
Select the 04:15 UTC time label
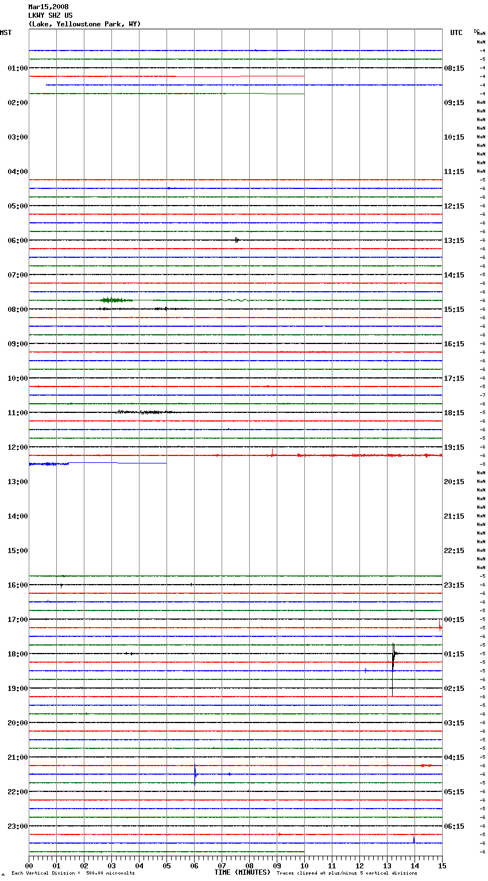coord(454,758)
